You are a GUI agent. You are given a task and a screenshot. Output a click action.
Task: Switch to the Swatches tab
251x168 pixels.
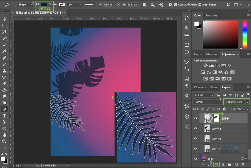click(211, 16)
